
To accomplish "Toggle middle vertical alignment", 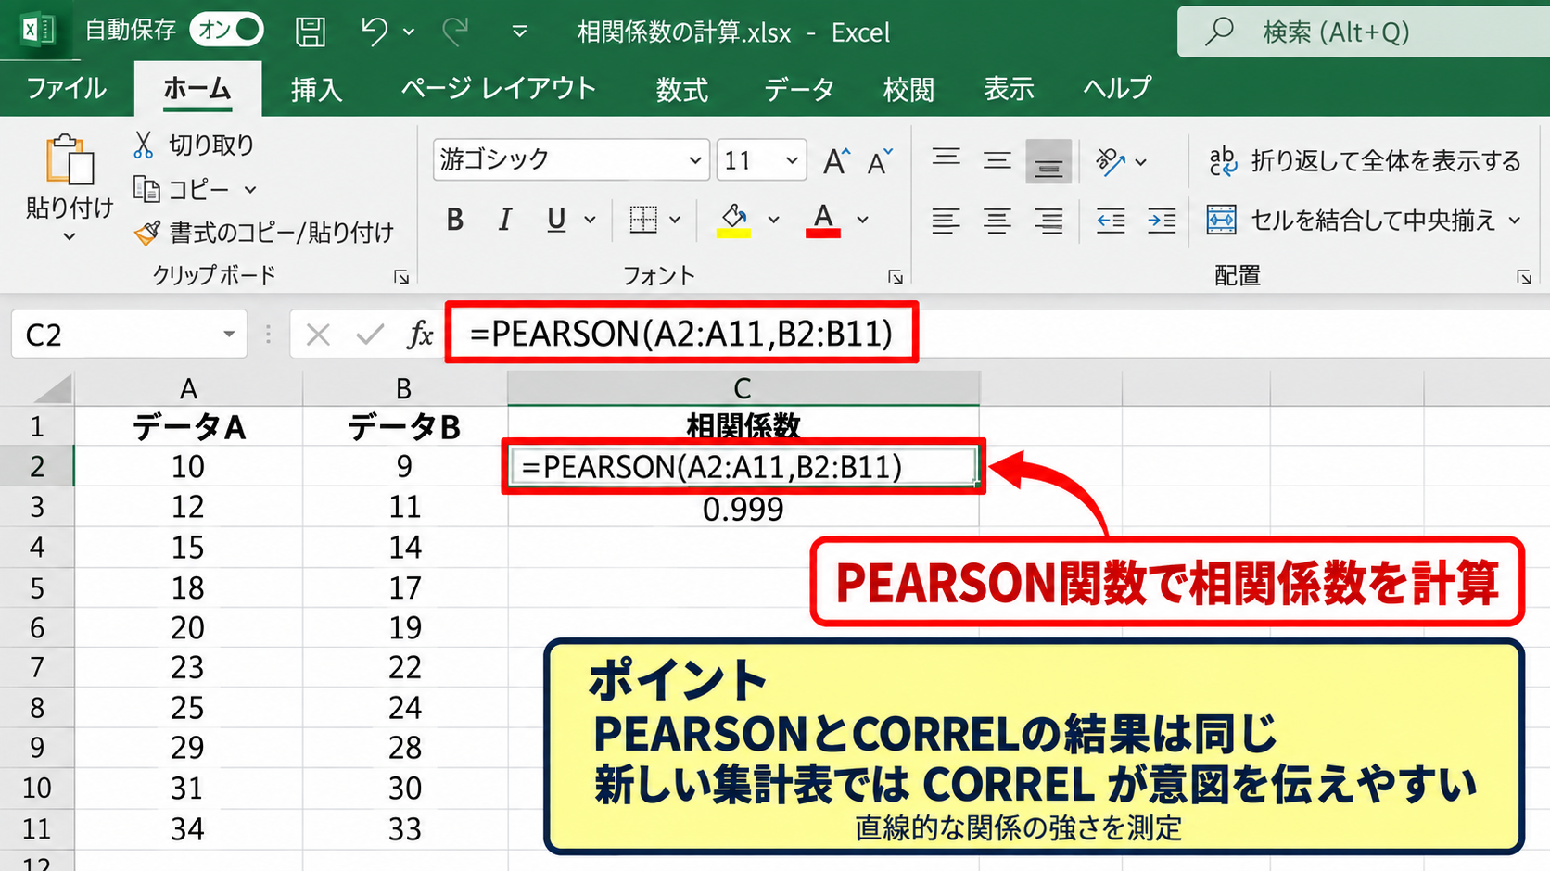I will coord(997,161).
